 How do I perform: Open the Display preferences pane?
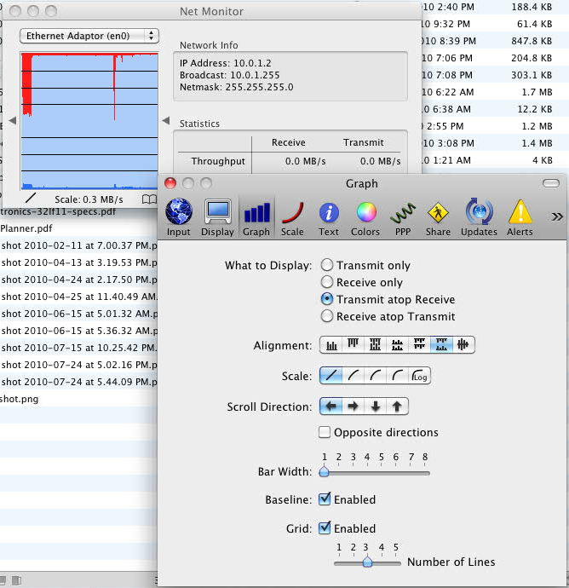[217, 217]
